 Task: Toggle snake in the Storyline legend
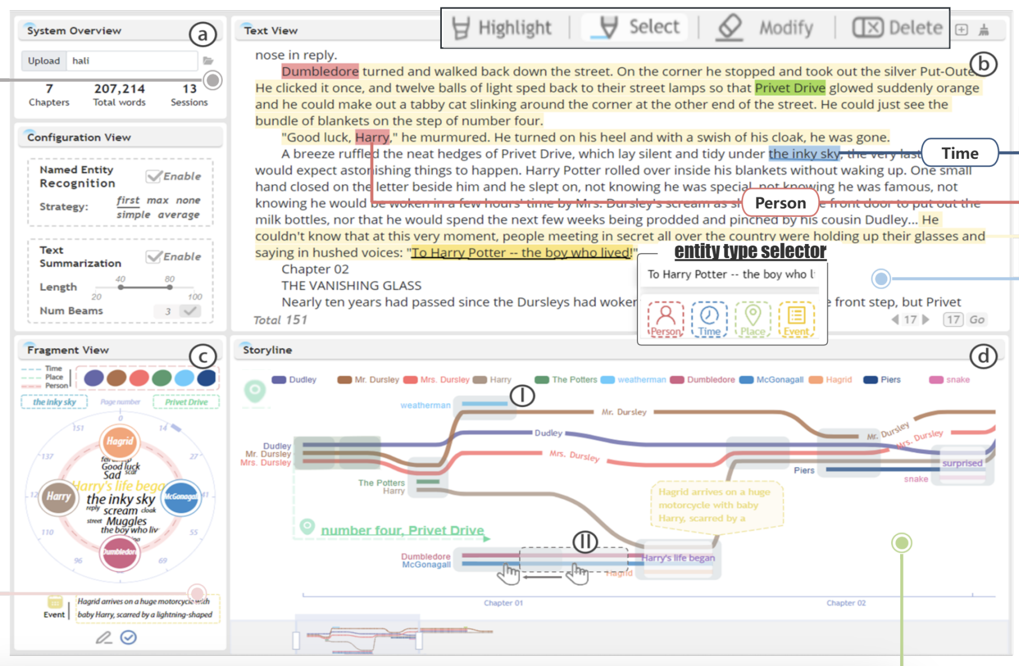949,380
